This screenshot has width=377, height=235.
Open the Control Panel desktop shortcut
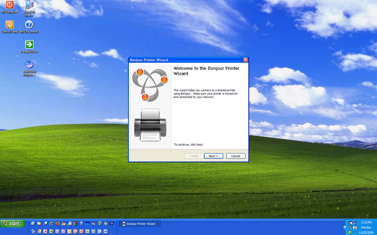(x=10, y=26)
